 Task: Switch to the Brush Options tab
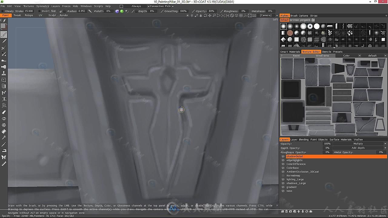[x=299, y=16]
